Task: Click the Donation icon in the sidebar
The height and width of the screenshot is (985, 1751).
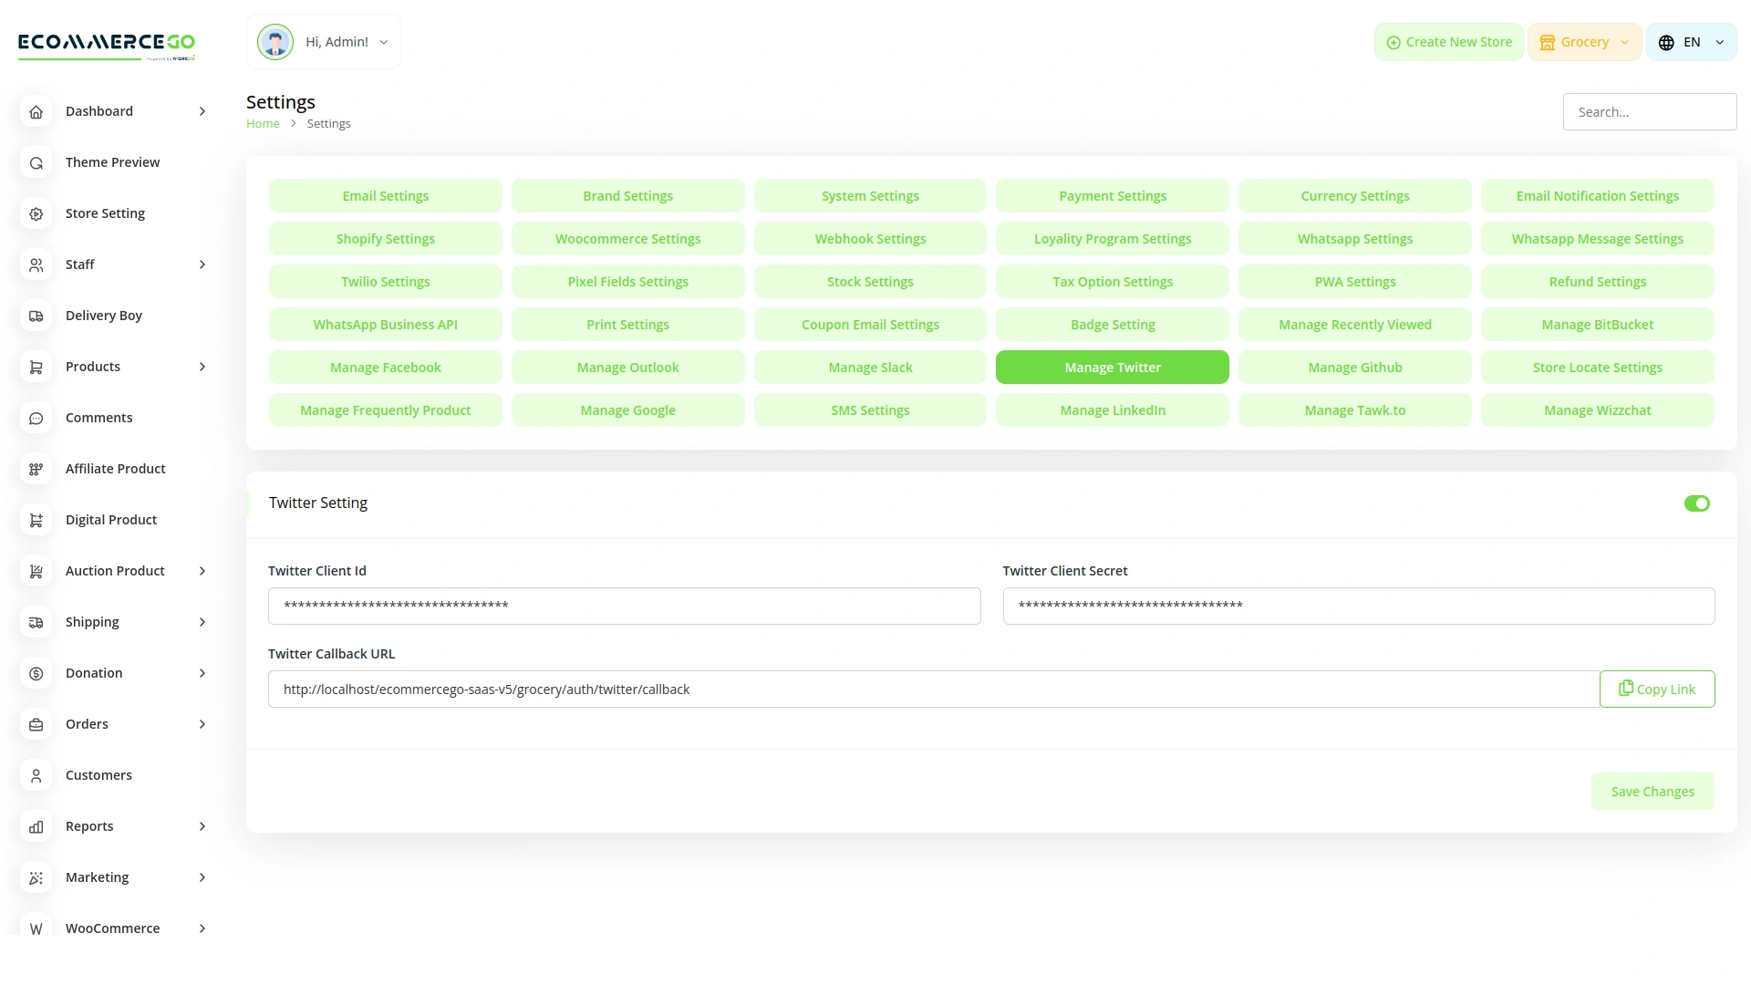Action: 36,673
